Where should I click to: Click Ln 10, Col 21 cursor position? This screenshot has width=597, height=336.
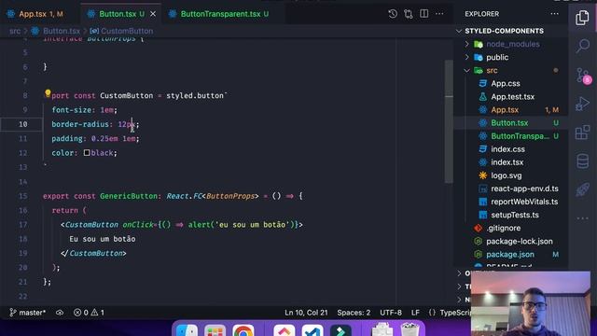click(x=306, y=313)
